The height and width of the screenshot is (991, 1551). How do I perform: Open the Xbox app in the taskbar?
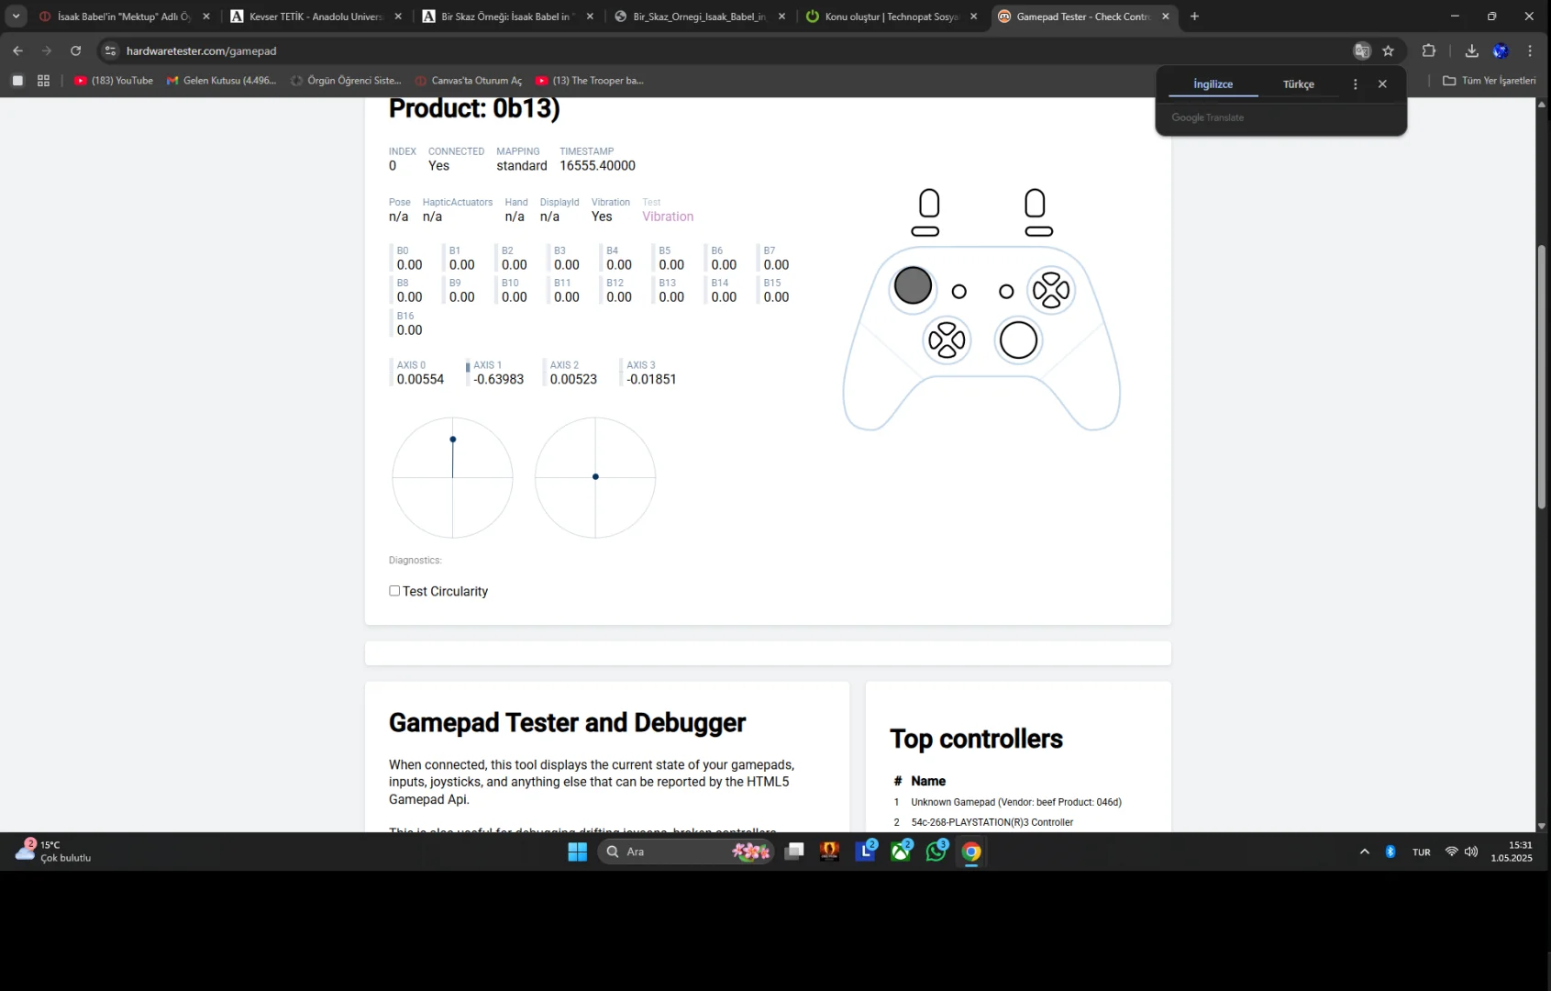click(902, 852)
